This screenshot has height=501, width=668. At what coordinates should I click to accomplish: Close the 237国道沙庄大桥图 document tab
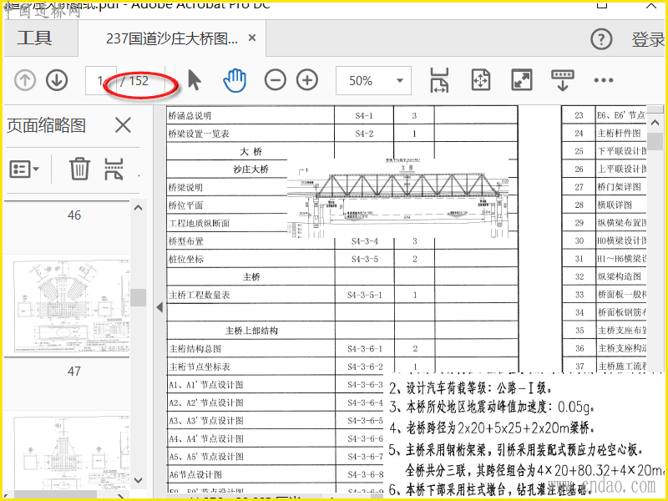[252, 38]
